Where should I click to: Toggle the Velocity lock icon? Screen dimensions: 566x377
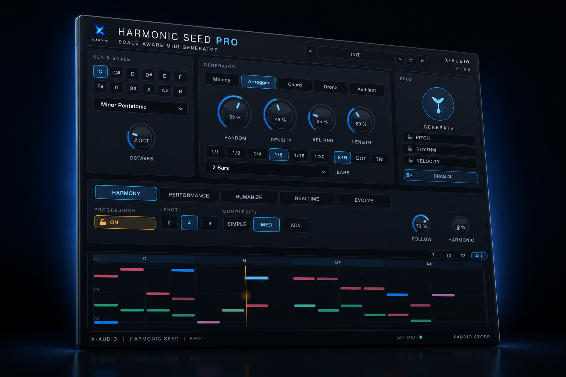click(411, 160)
